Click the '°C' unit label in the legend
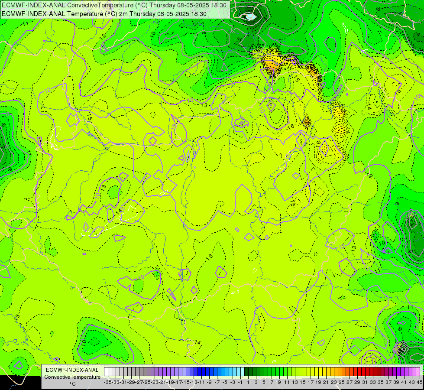 point(72,384)
